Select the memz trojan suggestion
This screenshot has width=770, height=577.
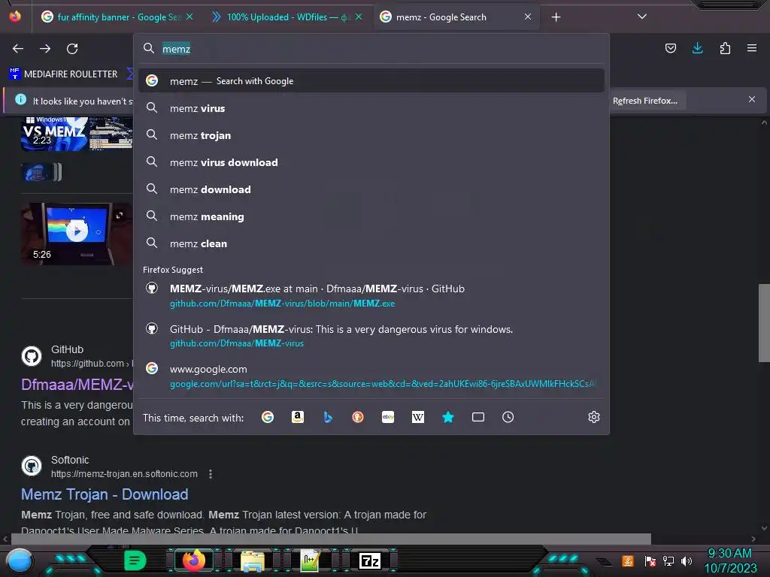click(371, 135)
